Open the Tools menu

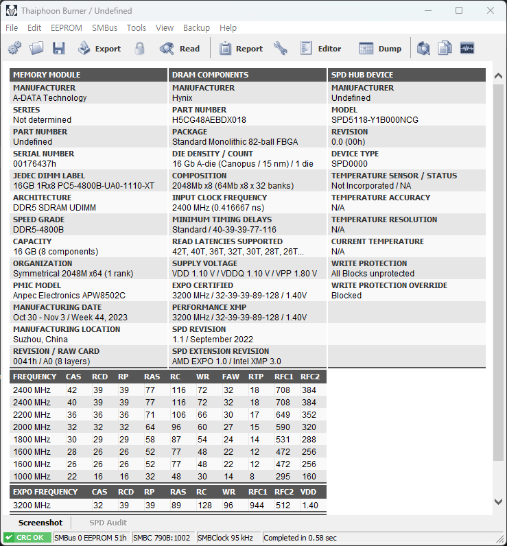click(x=137, y=28)
